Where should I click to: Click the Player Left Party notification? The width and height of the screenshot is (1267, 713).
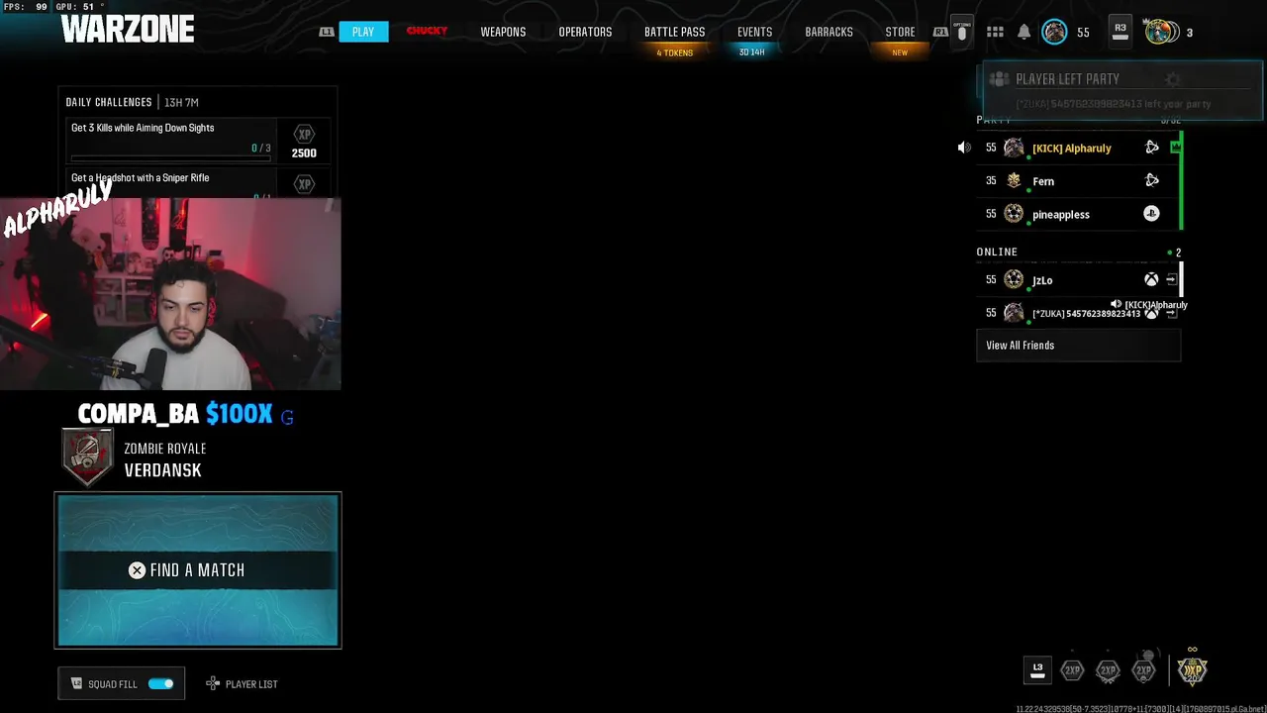[x=1122, y=90]
